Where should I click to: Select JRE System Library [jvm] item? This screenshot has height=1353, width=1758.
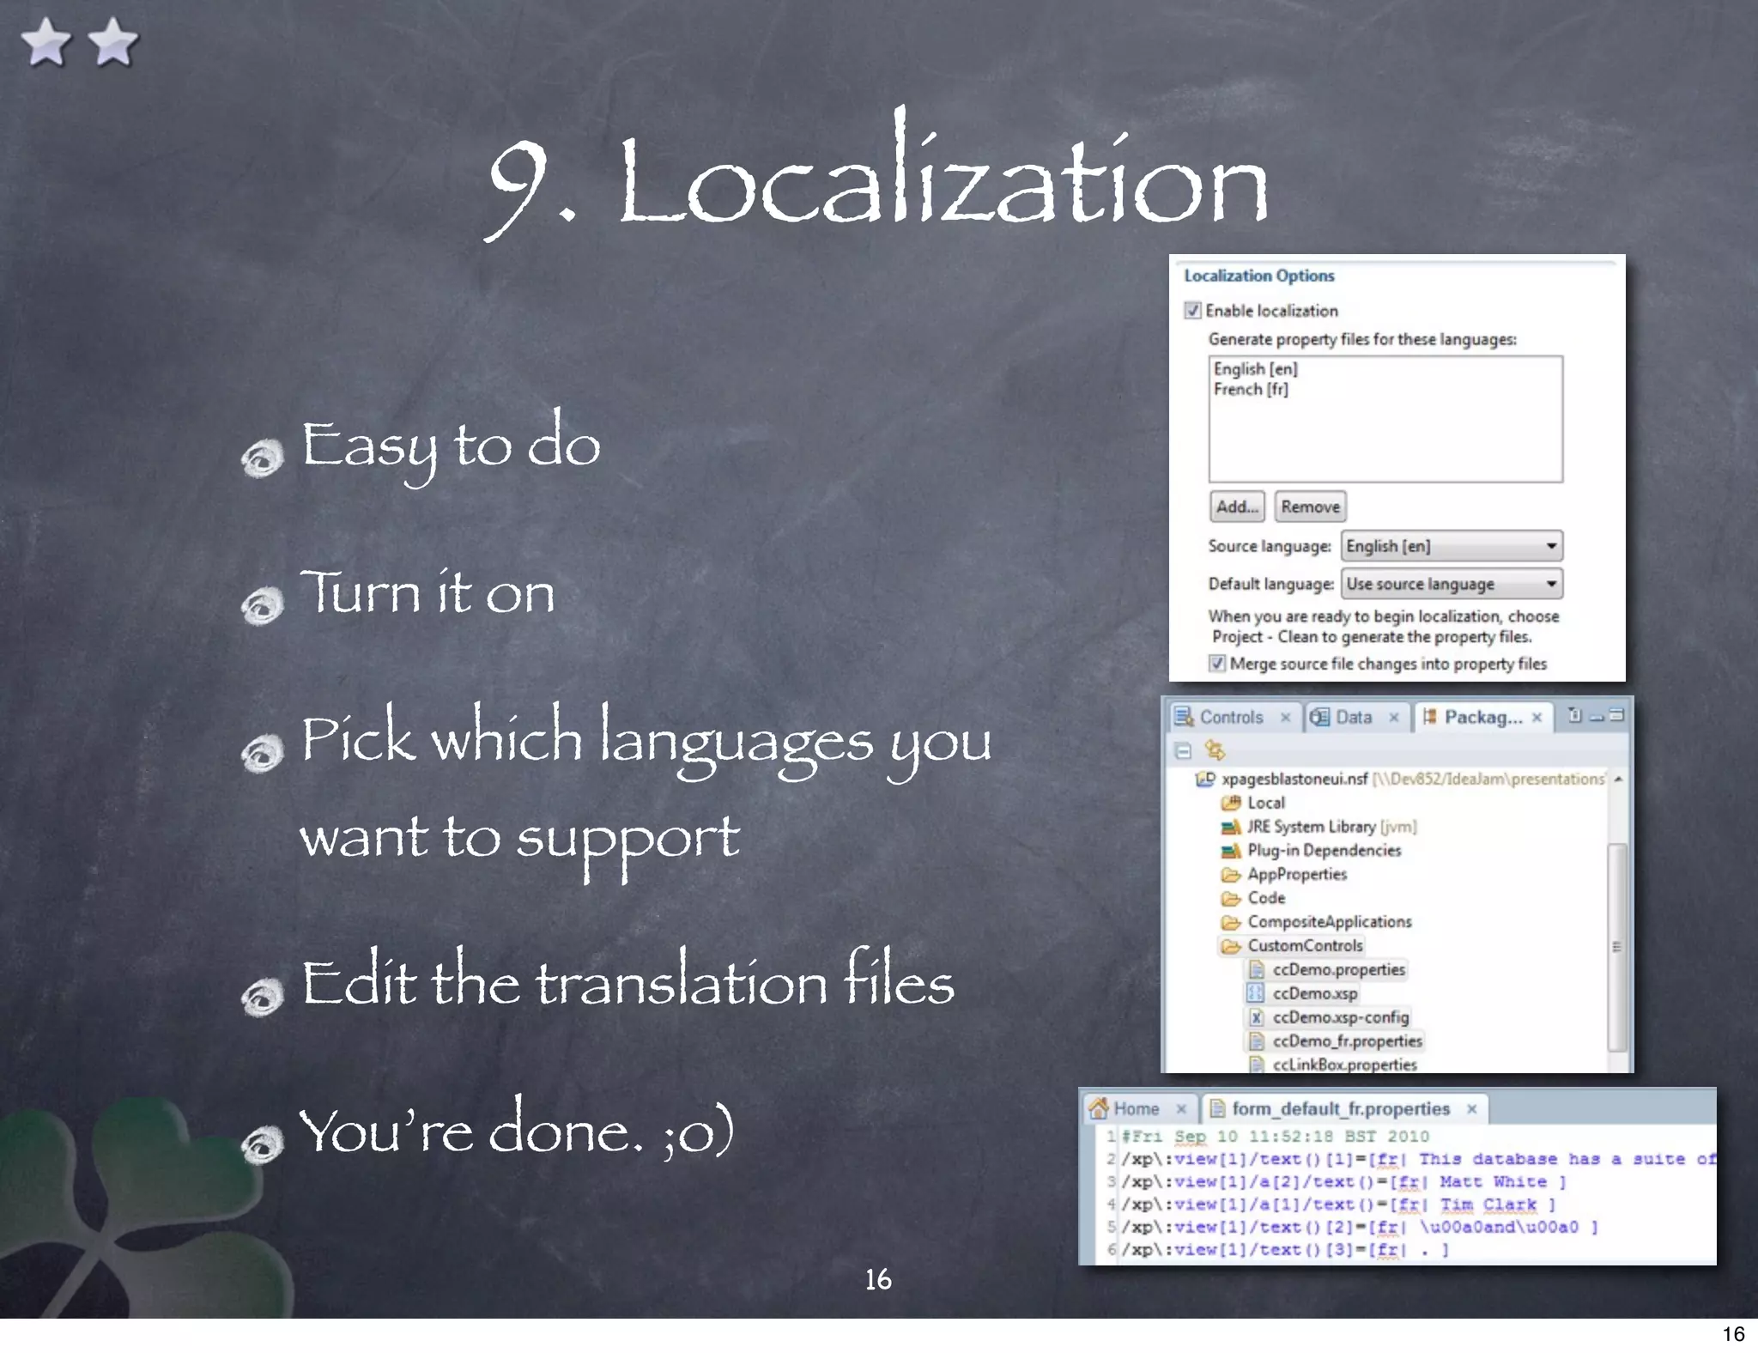pos(1332,827)
